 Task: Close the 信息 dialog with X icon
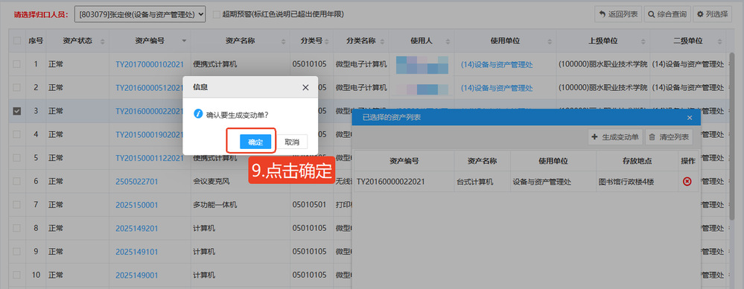click(305, 87)
